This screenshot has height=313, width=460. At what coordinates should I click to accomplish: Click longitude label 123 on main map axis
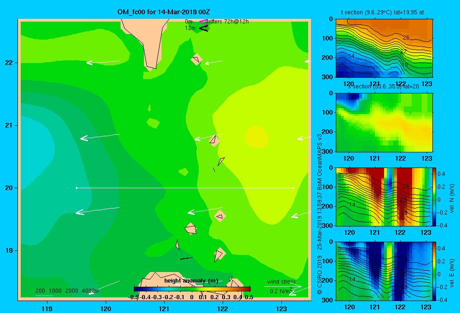(x=282, y=308)
